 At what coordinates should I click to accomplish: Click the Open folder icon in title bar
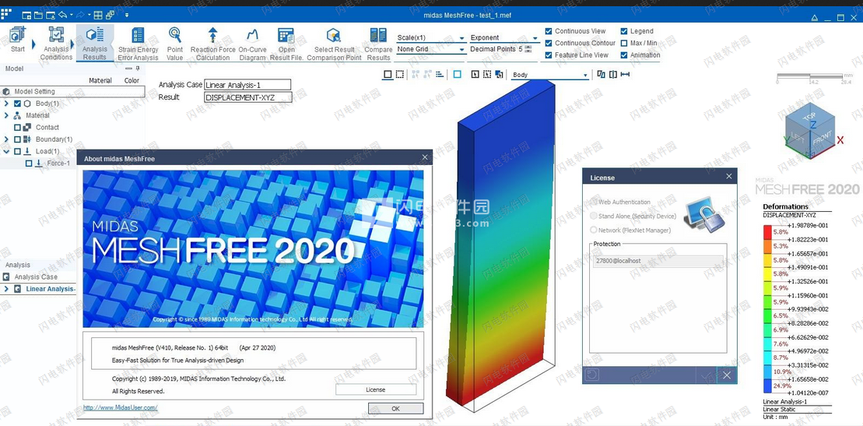click(38, 16)
